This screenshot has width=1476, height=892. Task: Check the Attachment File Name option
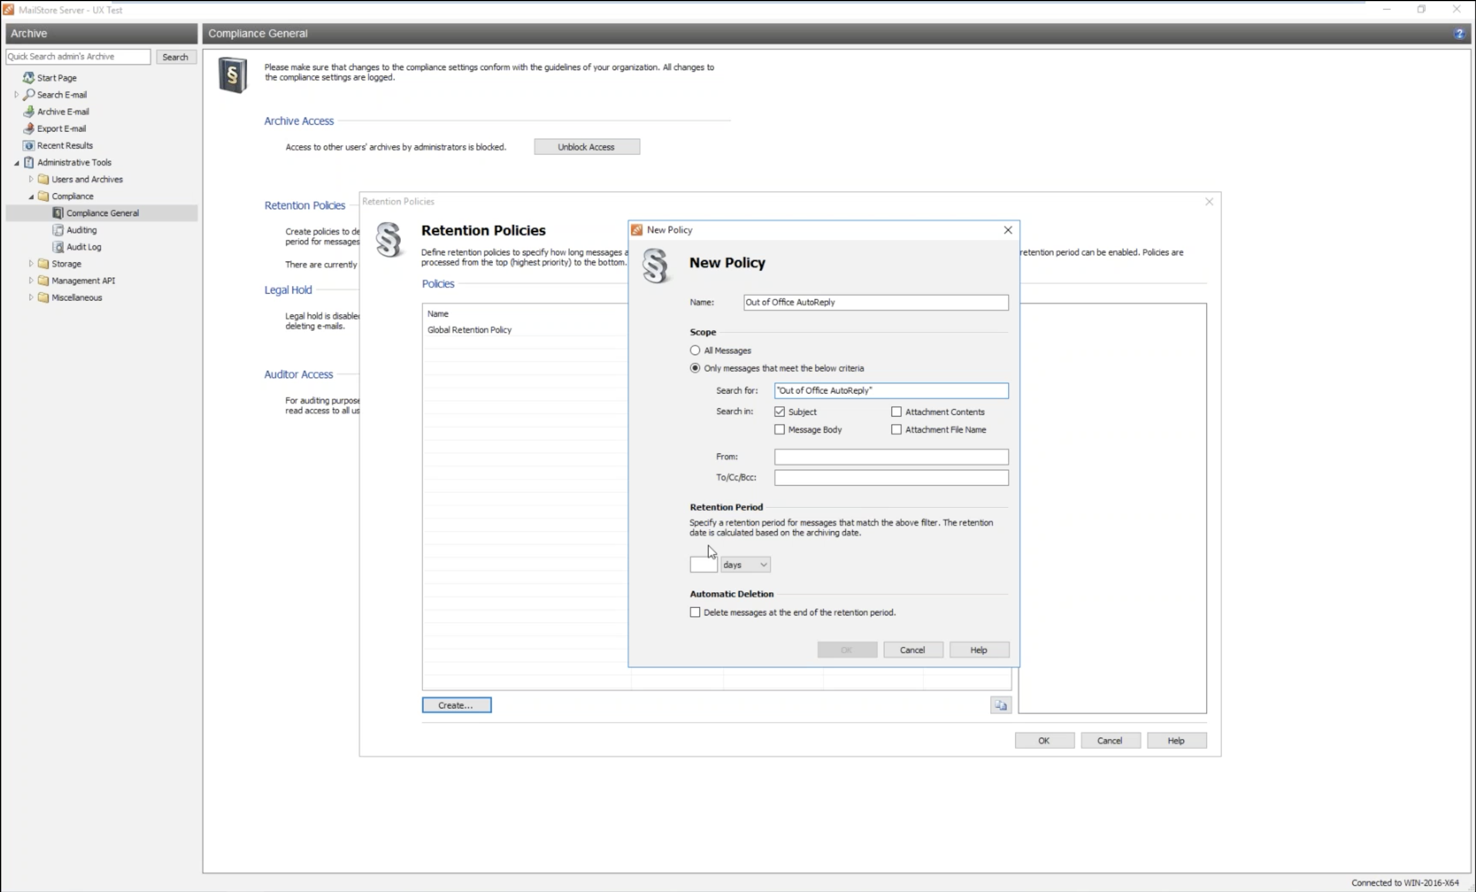tap(896, 430)
